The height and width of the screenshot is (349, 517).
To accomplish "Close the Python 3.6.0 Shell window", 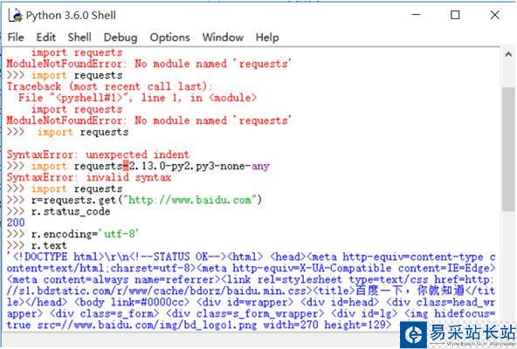I will pyautogui.click(x=494, y=15).
